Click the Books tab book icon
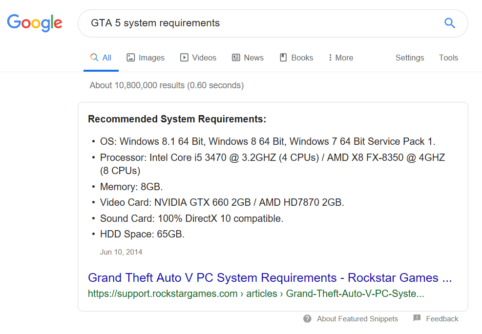Image resolution: width=482 pixels, height=334 pixels. [x=283, y=58]
